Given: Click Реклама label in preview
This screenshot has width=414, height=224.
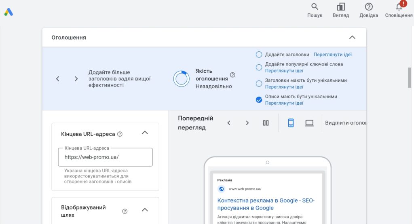Looking at the screenshot, I should point(225,180).
